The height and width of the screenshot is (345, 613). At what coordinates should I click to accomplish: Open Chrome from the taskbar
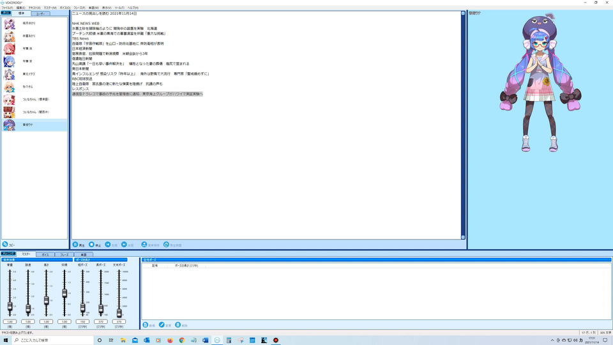click(182, 341)
